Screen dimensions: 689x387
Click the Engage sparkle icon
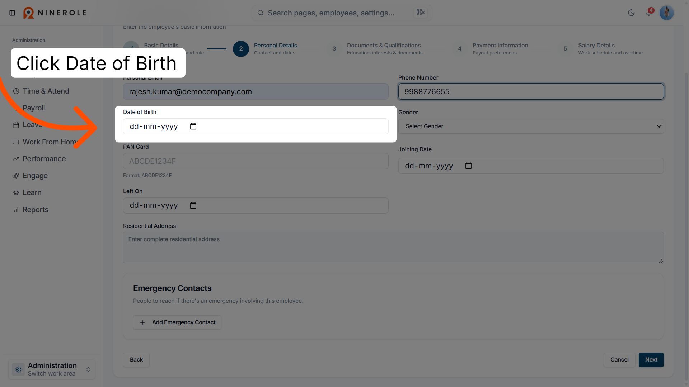pyautogui.click(x=16, y=176)
